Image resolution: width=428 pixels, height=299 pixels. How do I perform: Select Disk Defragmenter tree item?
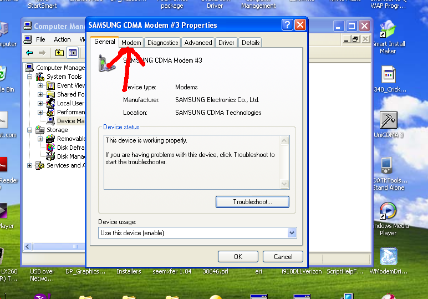pyautogui.click(x=71, y=148)
